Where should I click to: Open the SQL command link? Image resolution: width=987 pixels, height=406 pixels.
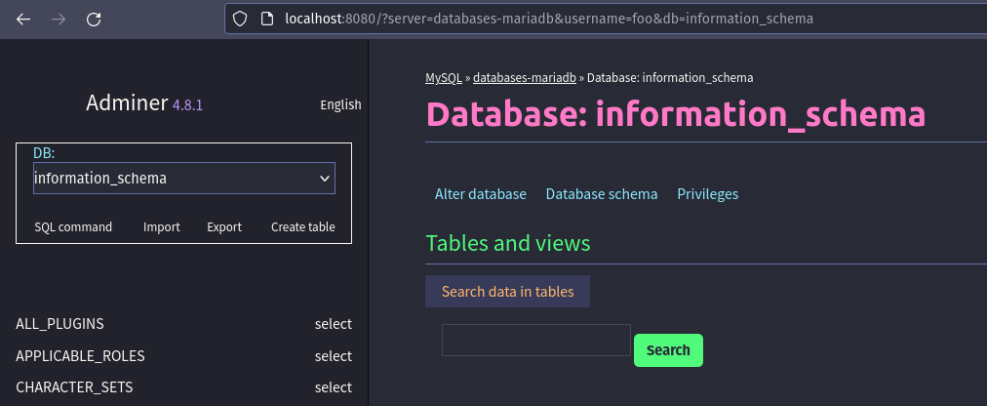coord(73,226)
